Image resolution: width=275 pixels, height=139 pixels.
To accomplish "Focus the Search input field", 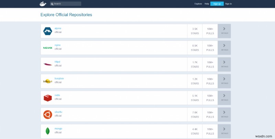I will tap(67, 4).
